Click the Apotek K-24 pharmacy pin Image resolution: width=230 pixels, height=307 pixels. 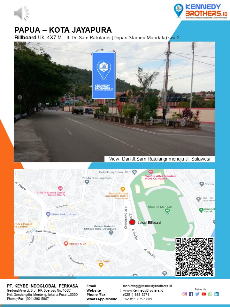(66, 244)
